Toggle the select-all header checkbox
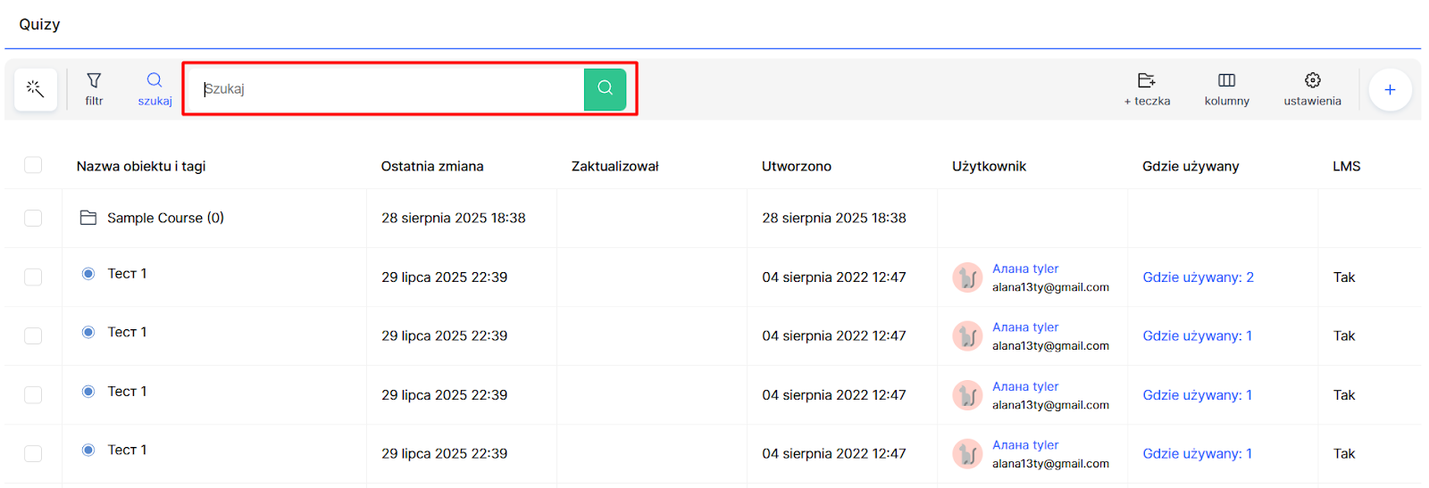 (x=33, y=165)
